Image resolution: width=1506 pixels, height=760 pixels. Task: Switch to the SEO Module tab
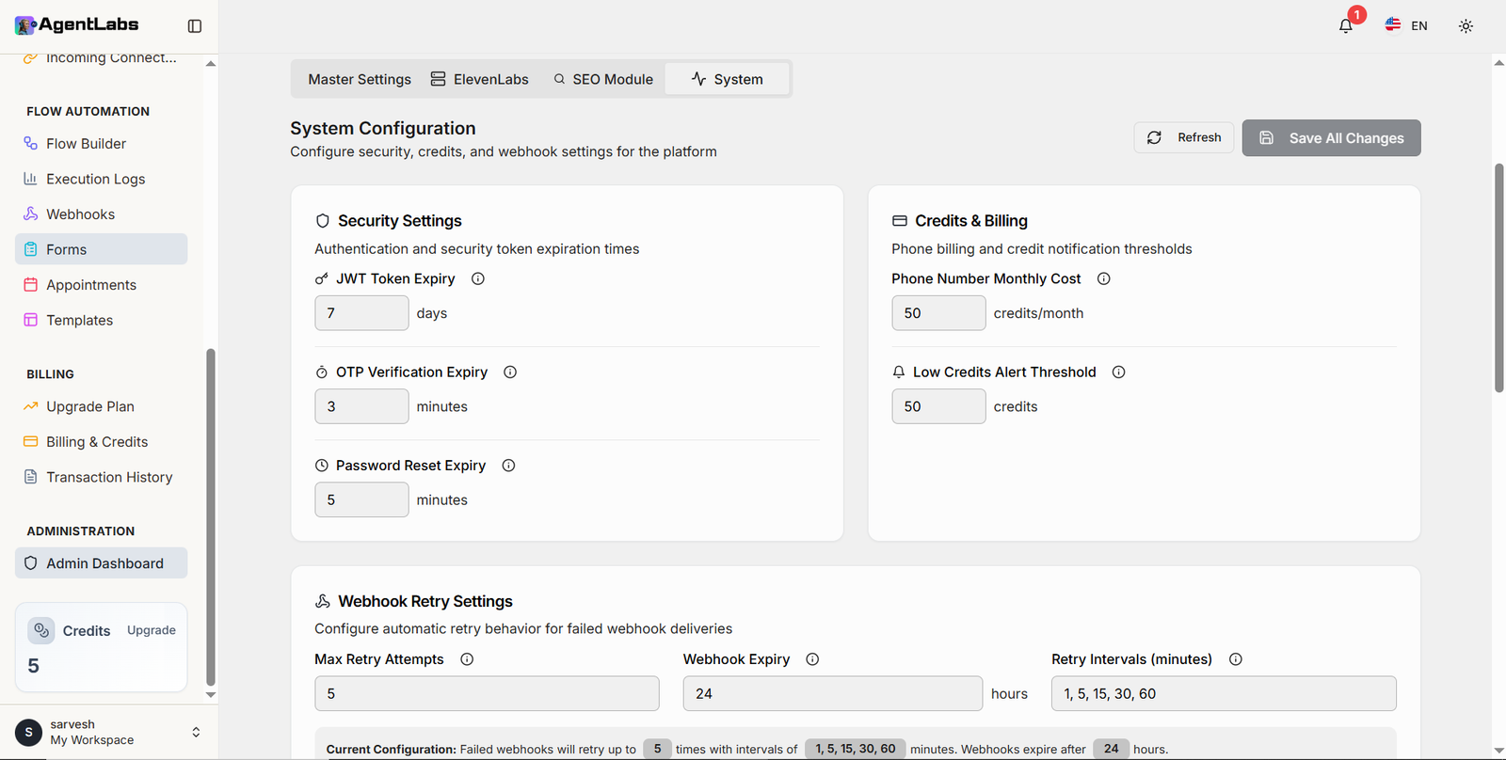click(603, 79)
